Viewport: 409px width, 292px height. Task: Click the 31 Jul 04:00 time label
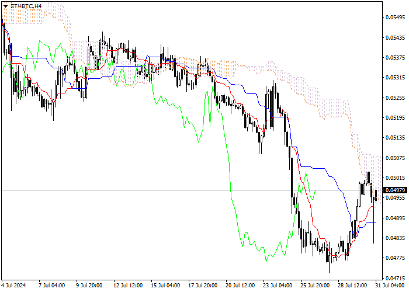tap(390, 285)
